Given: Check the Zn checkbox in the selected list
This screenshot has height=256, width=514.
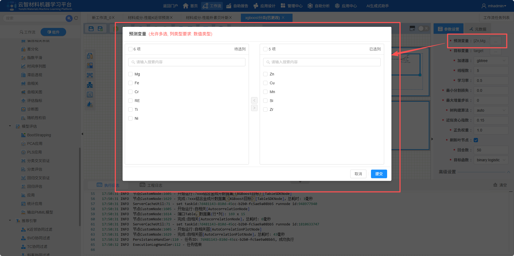Looking at the screenshot, I should coord(265,74).
